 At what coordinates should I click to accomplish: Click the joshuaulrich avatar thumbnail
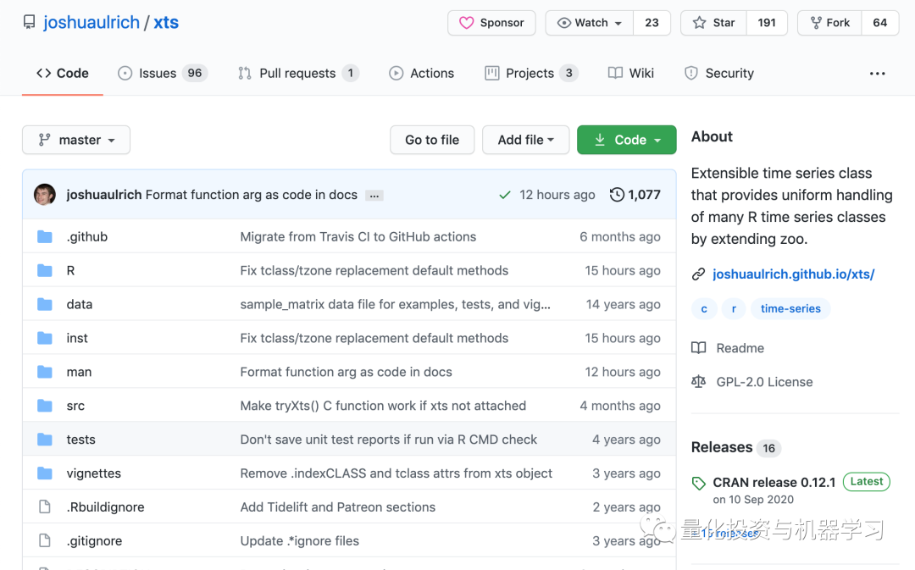(x=45, y=195)
